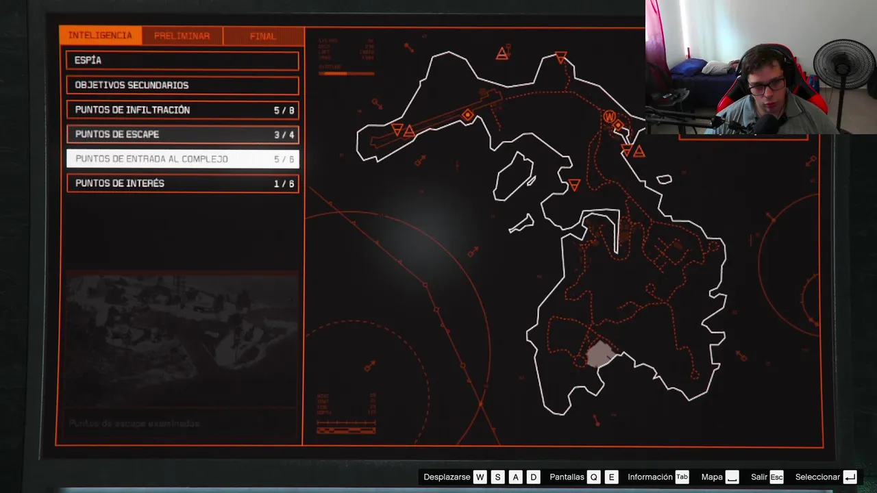Click the Tab key icon

coord(682,477)
